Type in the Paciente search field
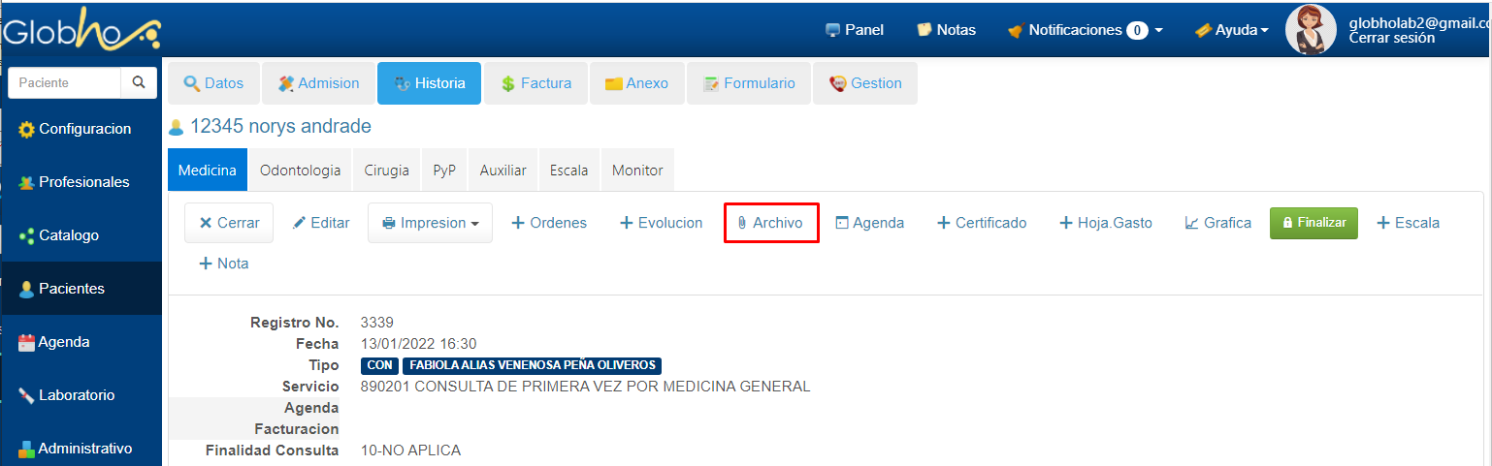Screen dimensions: 1492x466 click(x=64, y=83)
